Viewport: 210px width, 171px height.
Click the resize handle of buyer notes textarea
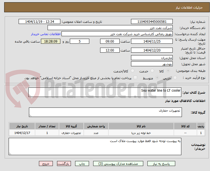coord(10,154)
